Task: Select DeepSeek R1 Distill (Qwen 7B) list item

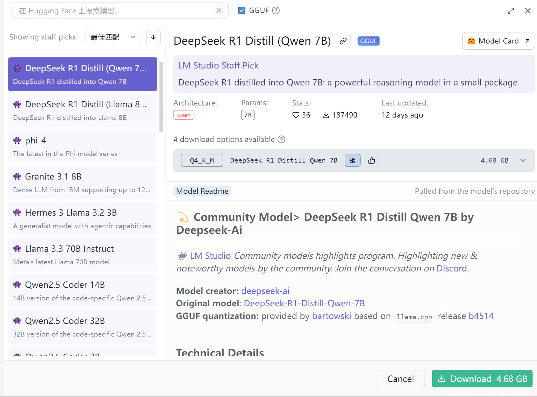Action: (x=83, y=74)
